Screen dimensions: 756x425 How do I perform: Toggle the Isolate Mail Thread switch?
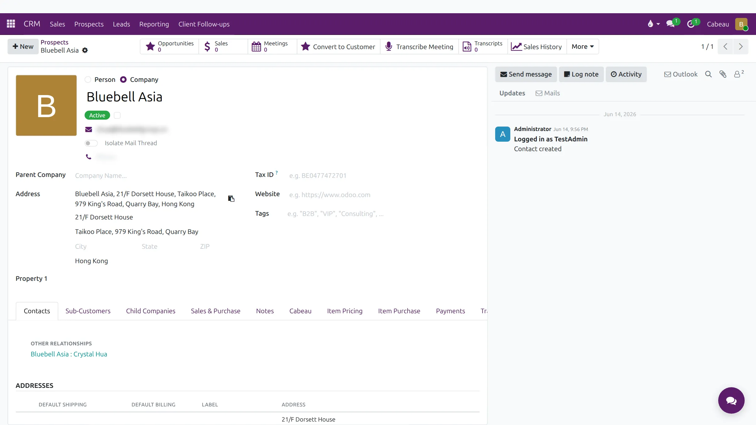tap(91, 143)
